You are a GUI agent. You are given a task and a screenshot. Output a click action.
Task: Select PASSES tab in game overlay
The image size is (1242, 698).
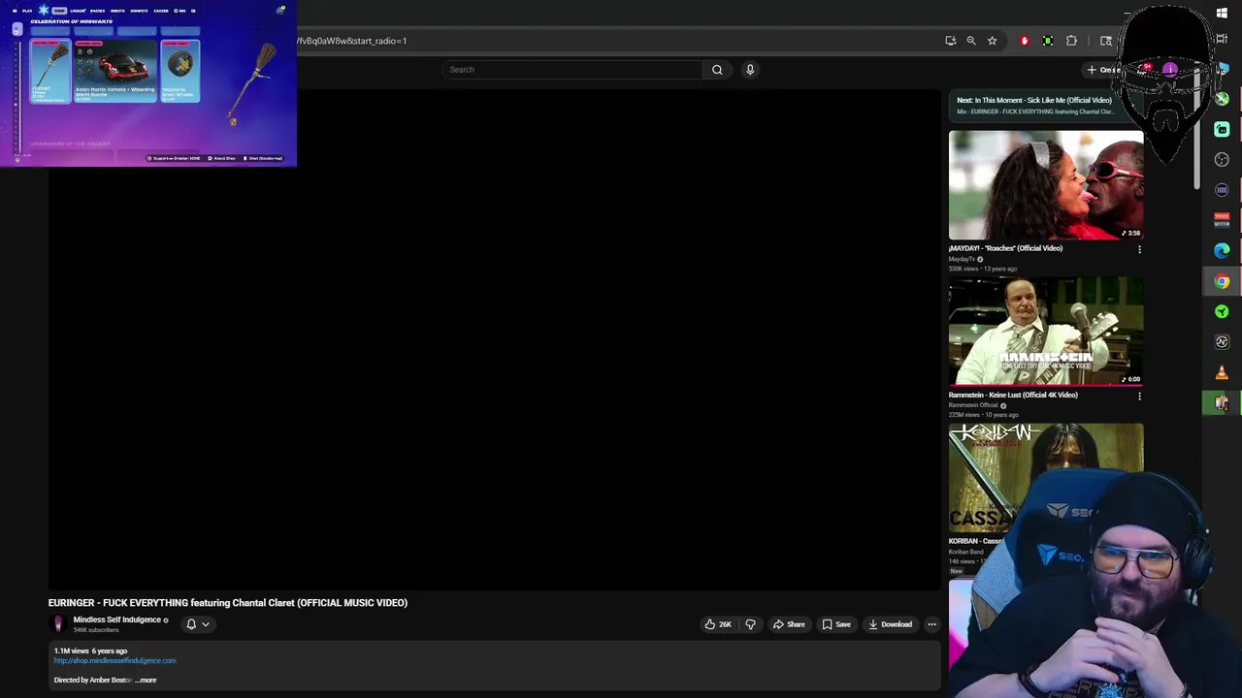(97, 11)
